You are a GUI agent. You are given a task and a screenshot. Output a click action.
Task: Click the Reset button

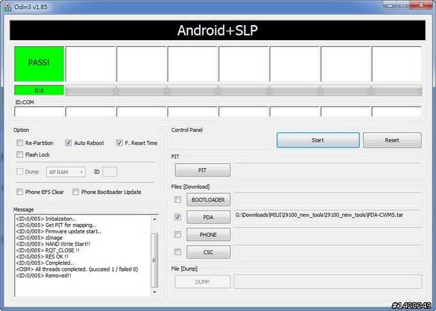392,140
